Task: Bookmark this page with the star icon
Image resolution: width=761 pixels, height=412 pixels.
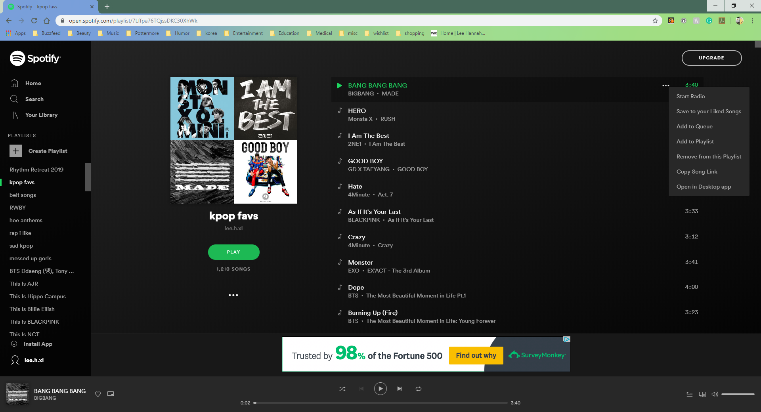Action: 655,21
